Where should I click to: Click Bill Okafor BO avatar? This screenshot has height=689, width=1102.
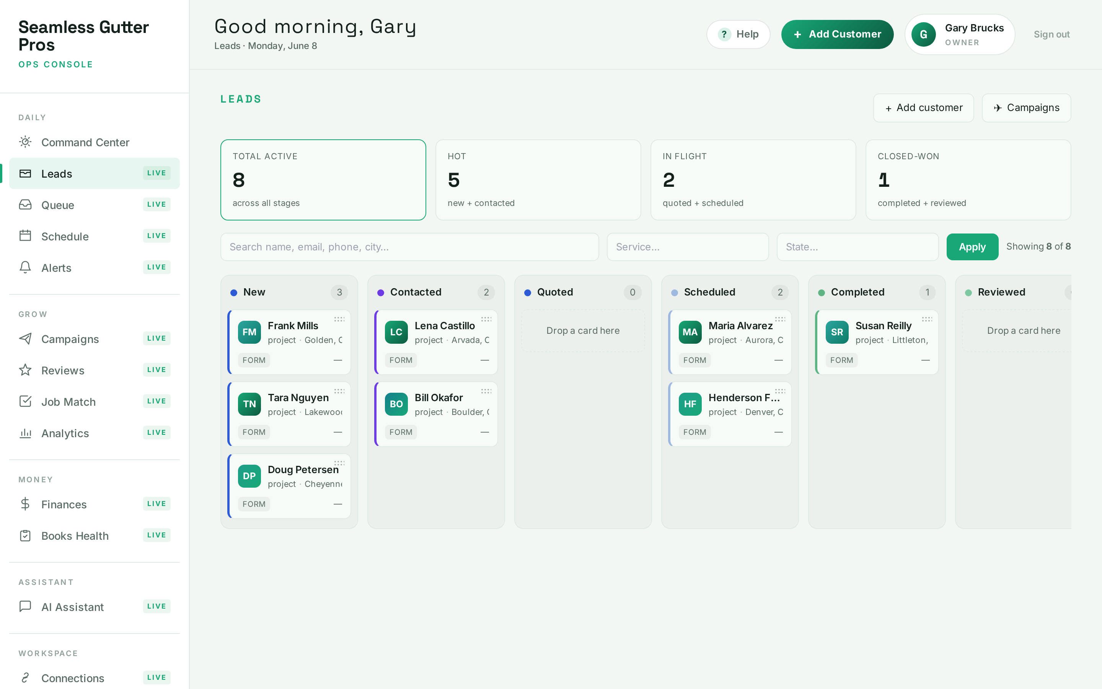pos(396,404)
